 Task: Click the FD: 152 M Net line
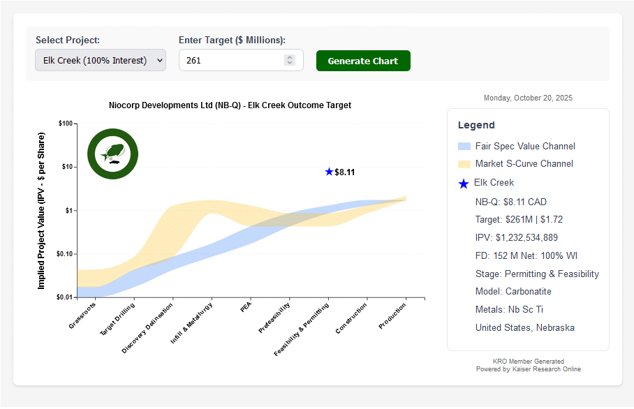[526, 256]
